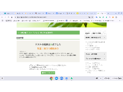Open Chrome three-dot menu

coord(121,17)
